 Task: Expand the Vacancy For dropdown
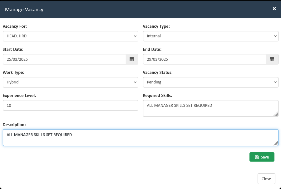coord(70,36)
